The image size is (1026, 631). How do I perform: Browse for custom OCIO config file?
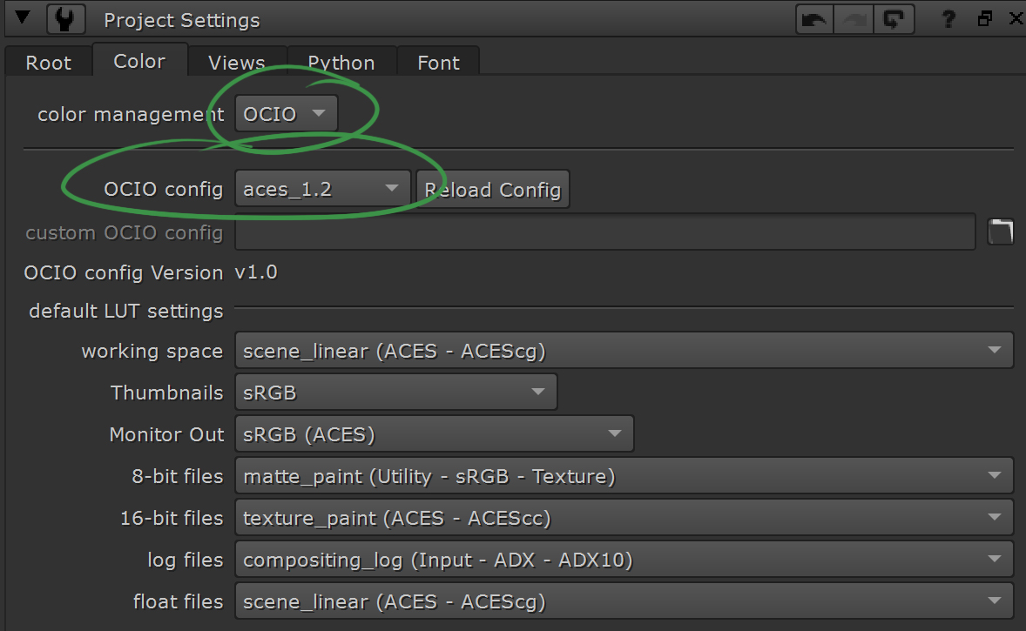pyautogui.click(x=1001, y=232)
